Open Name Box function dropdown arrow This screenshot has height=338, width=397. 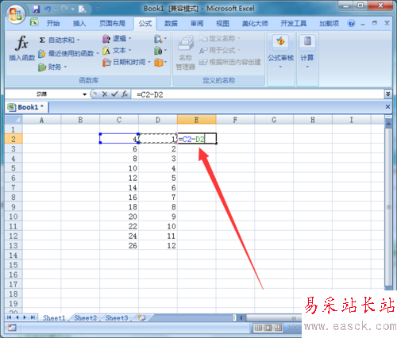coord(84,94)
